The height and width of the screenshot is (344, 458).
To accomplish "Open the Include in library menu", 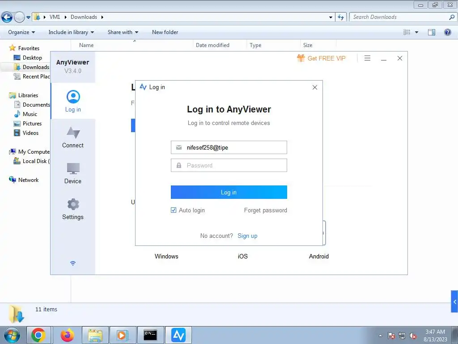I will pyautogui.click(x=71, y=32).
